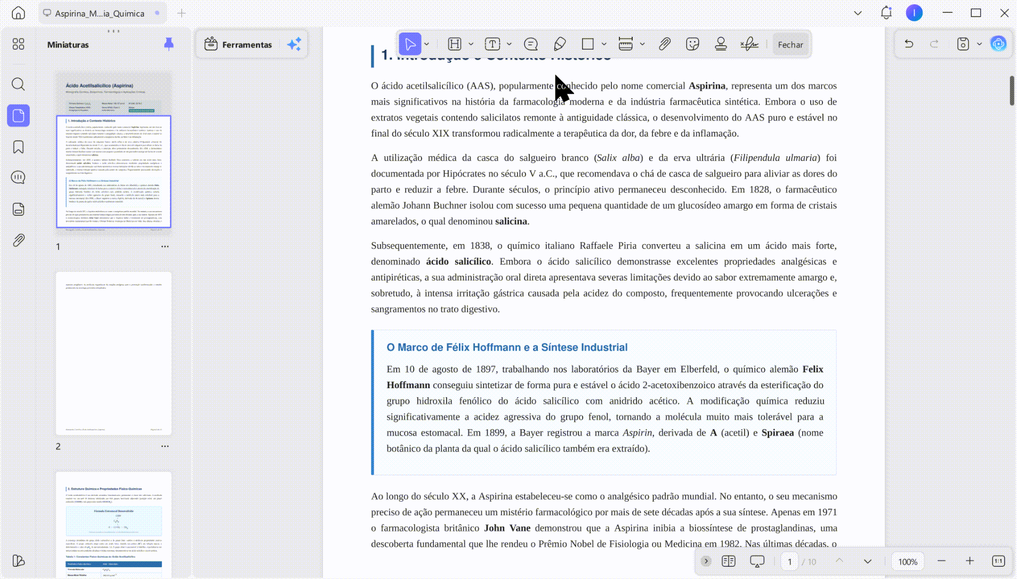Open the notifications bell
The height and width of the screenshot is (579, 1017).
886,13
